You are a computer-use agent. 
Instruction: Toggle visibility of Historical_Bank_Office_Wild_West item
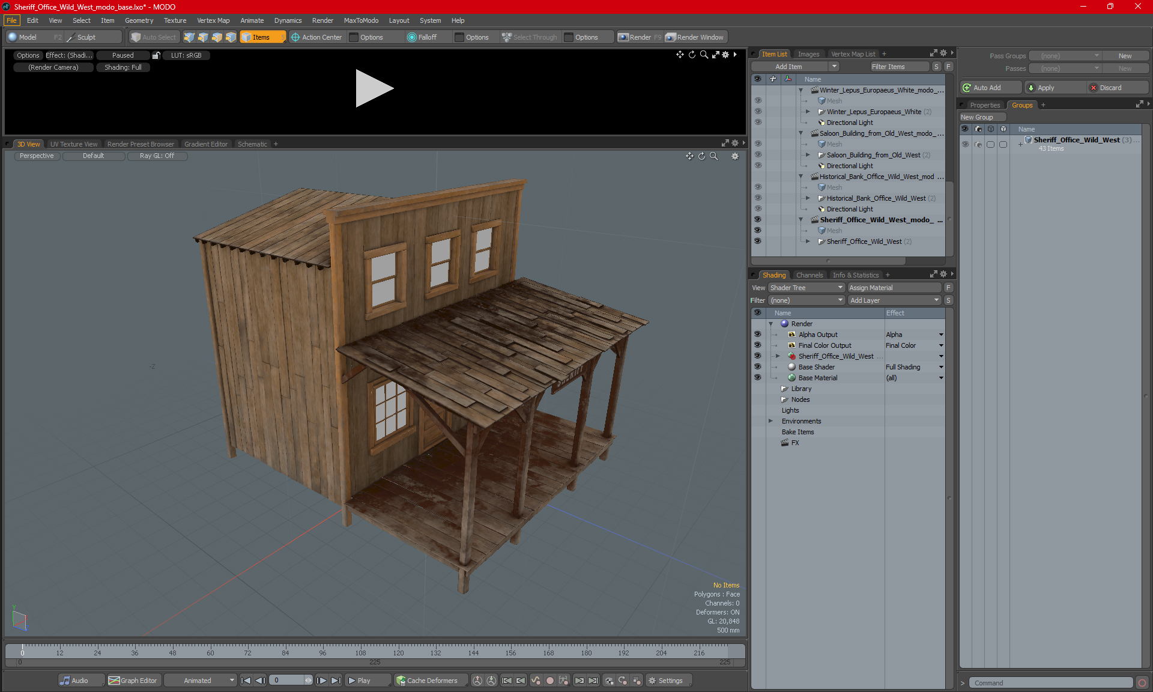click(758, 198)
